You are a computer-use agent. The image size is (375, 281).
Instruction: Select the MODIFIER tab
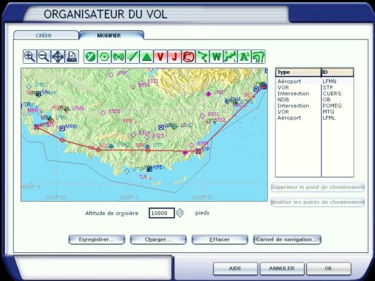point(111,35)
